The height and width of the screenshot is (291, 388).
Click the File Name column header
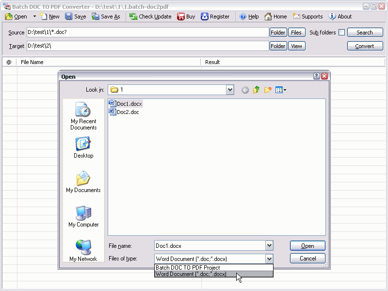pos(108,62)
